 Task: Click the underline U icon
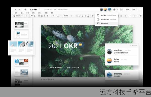83,16
